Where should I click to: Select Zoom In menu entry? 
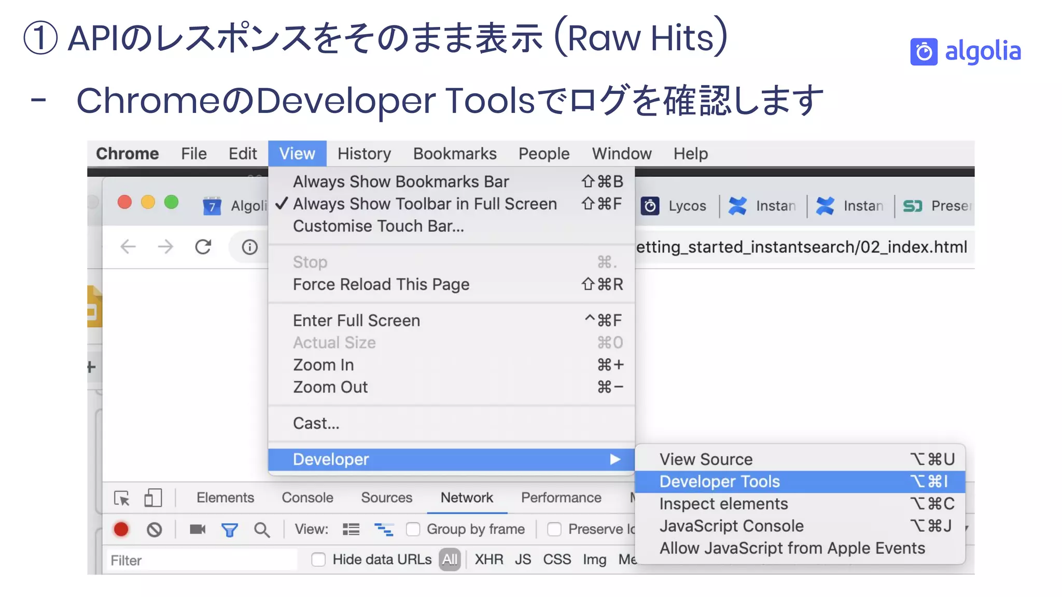point(452,365)
